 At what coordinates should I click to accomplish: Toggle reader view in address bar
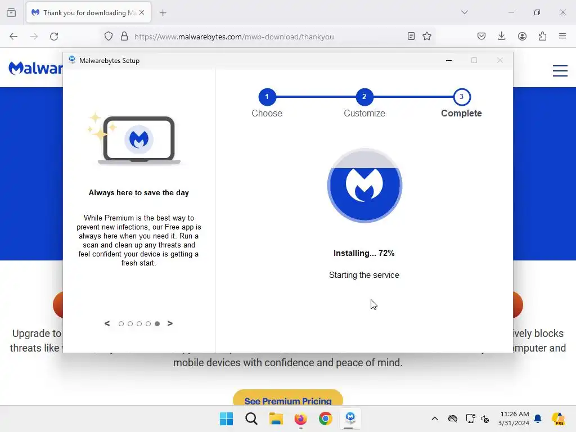pos(411,36)
